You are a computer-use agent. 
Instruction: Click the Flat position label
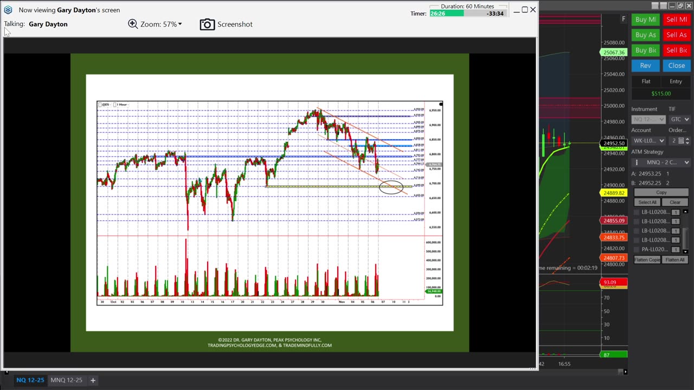point(646,81)
